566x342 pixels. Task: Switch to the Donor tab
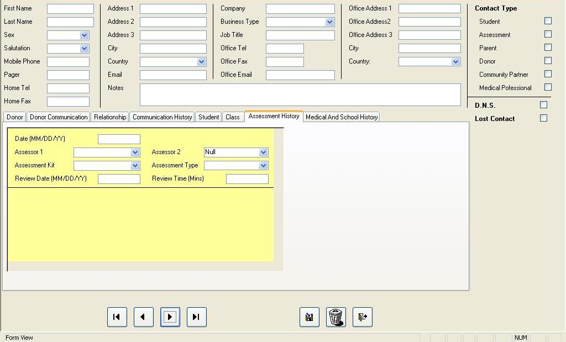pos(15,117)
